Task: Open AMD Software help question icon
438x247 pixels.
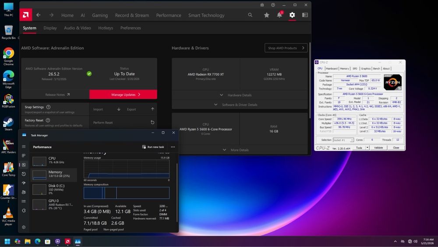Action: pos(273,5)
